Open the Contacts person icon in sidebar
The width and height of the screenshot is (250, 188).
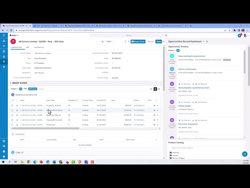[x=4, y=56]
